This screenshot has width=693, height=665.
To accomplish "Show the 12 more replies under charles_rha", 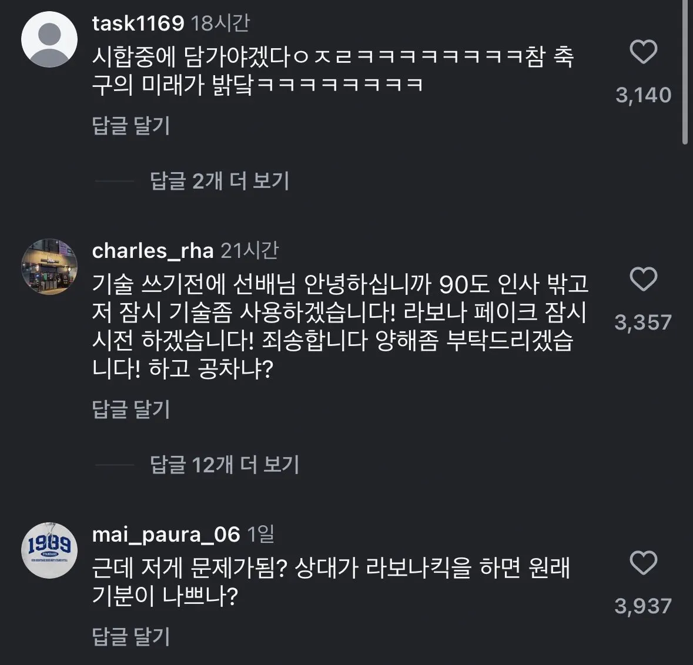I will point(226,465).
